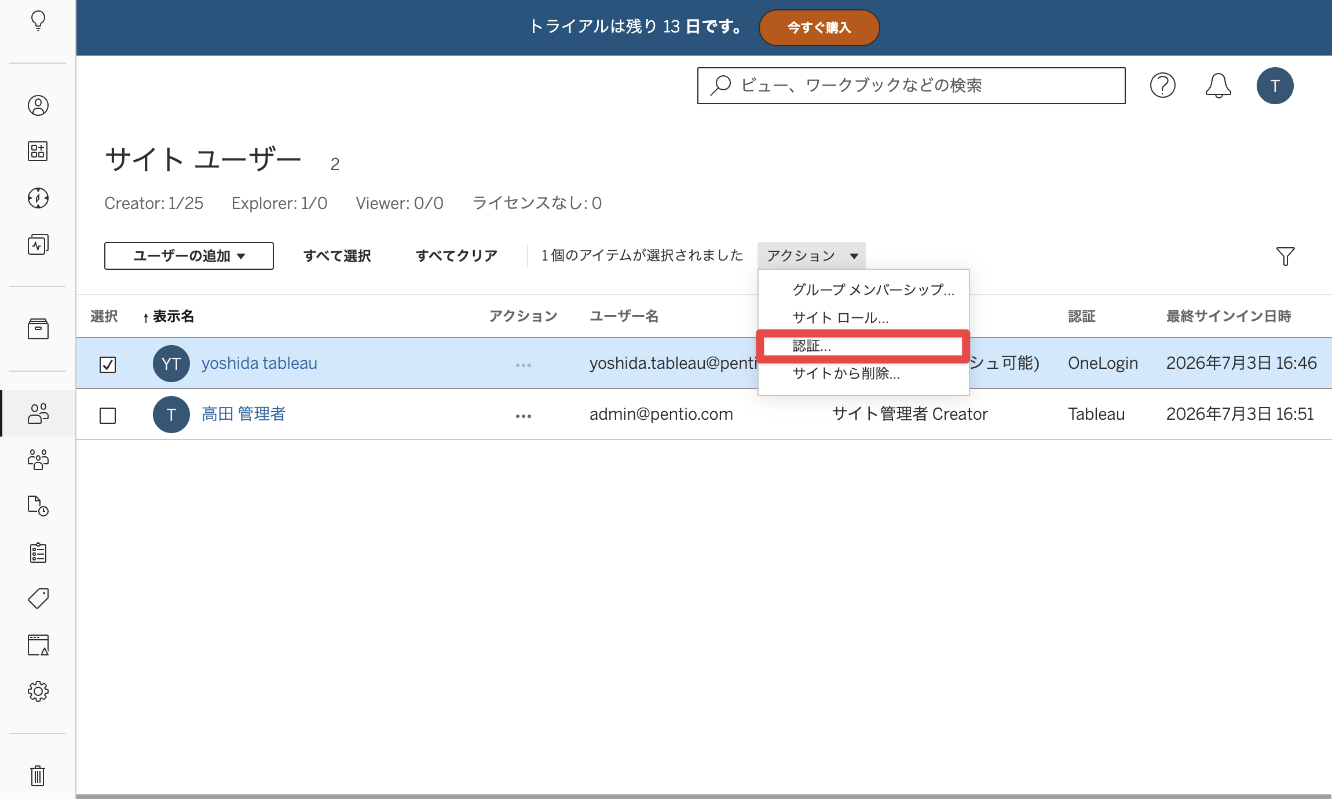
Task: Click the アクション column header
Action: pyautogui.click(x=523, y=316)
